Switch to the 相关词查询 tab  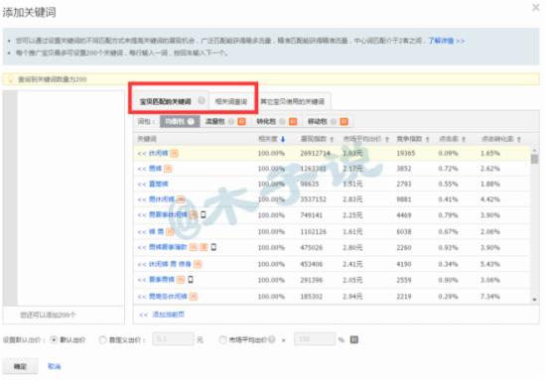point(231,101)
